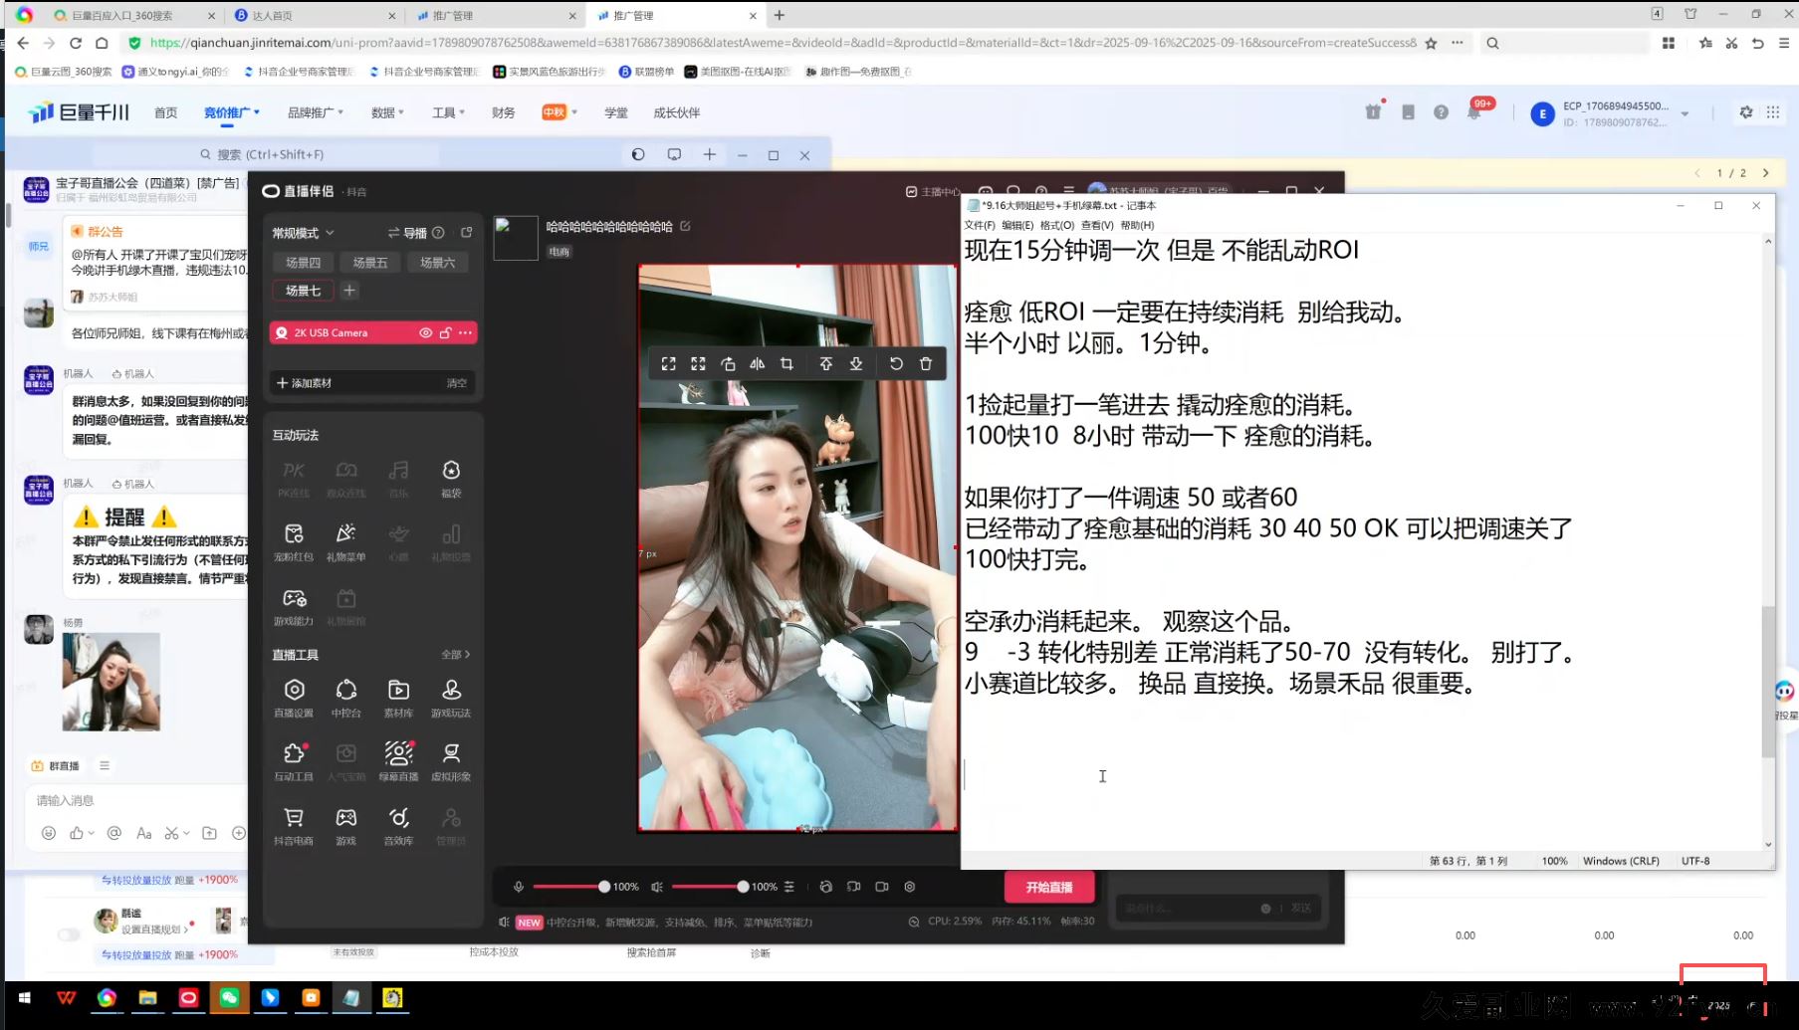Mute the microphone in audio bar
The width and height of the screenshot is (1799, 1030).
(x=519, y=887)
